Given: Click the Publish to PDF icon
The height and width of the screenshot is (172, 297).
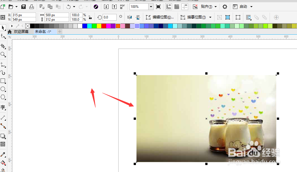Looking at the screenshot, I should [x=122, y=7].
